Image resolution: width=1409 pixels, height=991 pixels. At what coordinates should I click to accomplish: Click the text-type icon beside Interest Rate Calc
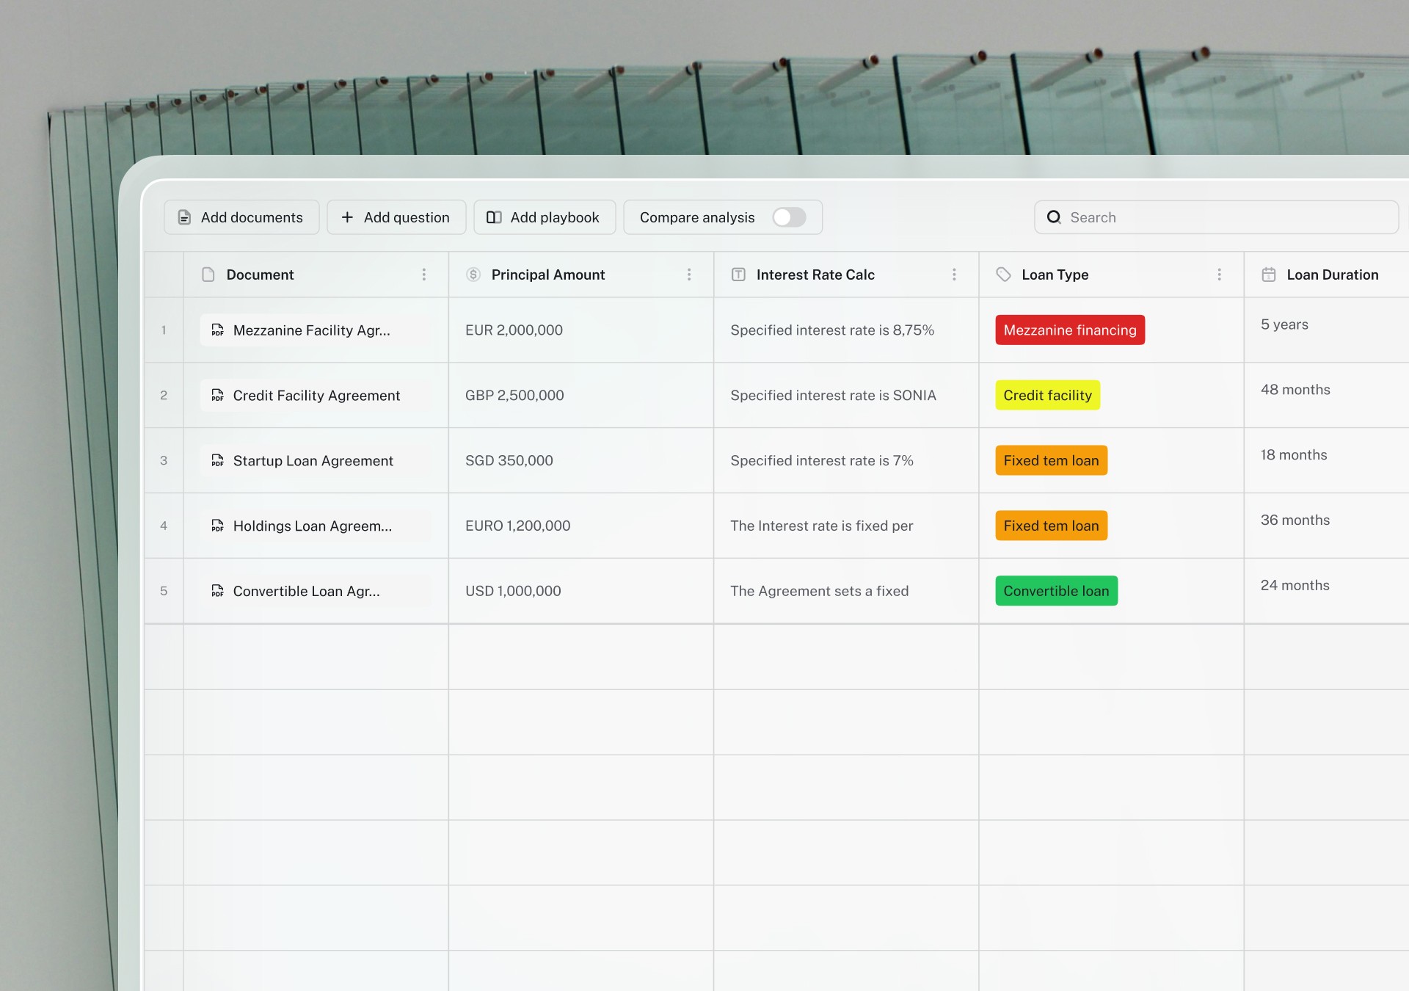point(738,275)
